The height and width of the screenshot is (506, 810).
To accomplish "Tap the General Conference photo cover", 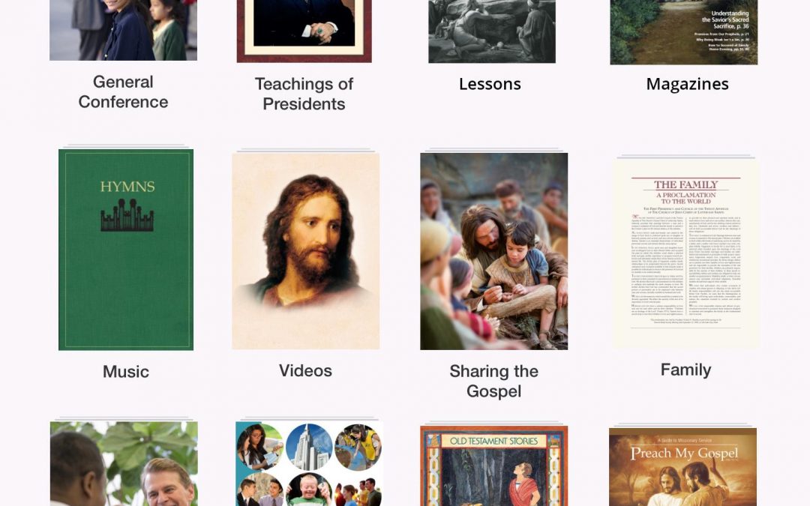I will 123,30.
